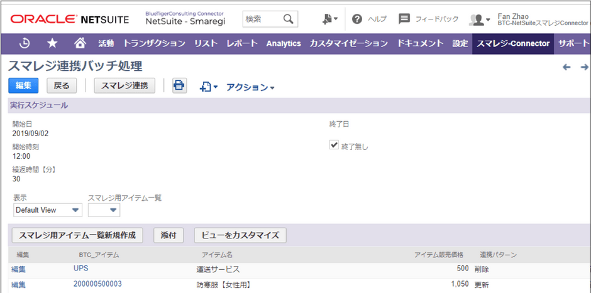Go to next record arrow
This screenshot has width=591, height=293.
click(x=584, y=67)
